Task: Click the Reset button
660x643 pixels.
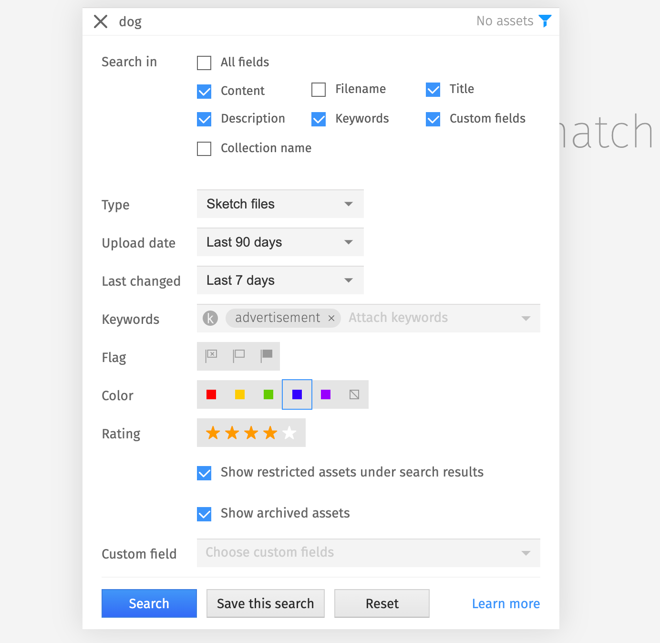Action: pos(382,603)
